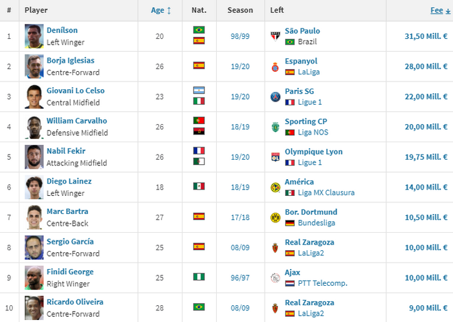Click the Olympique Lyon club crest
The height and width of the screenshot is (322, 453).
pyautogui.click(x=275, y=157)
